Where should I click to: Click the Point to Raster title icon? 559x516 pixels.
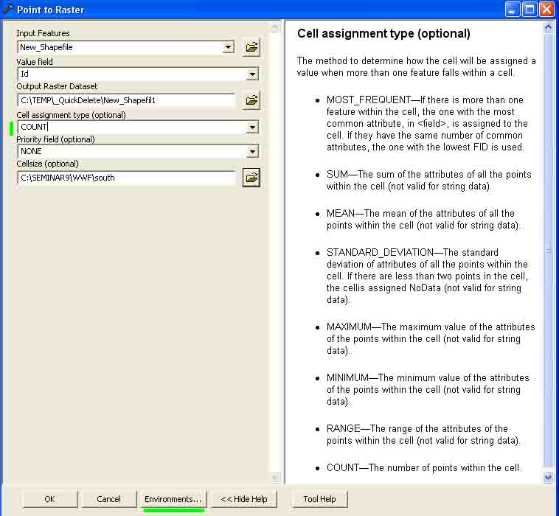(x=8, y=10)
